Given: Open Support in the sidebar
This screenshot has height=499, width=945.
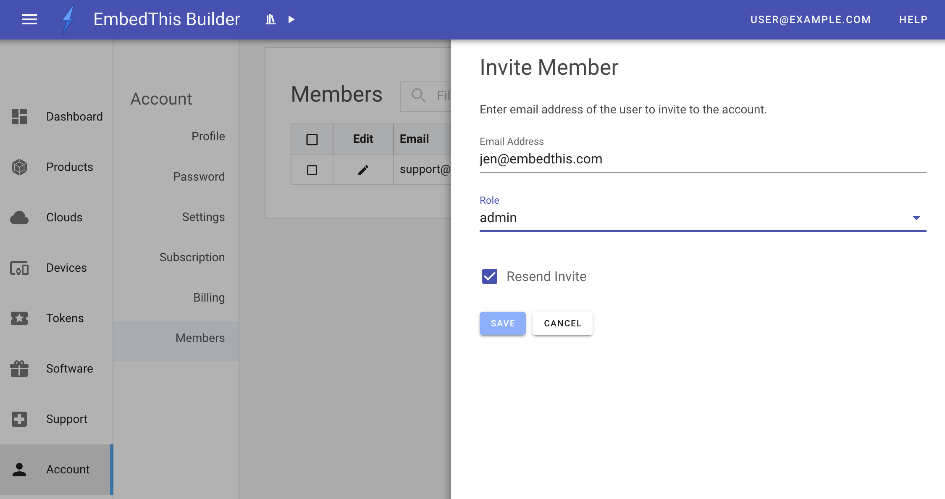Looking at the screenshot, I should pos(57,419).
